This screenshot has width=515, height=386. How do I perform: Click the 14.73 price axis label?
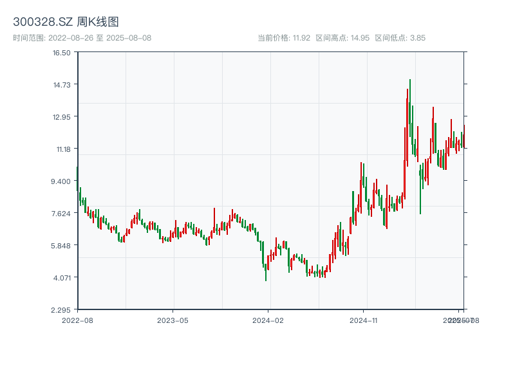[61, 85]
